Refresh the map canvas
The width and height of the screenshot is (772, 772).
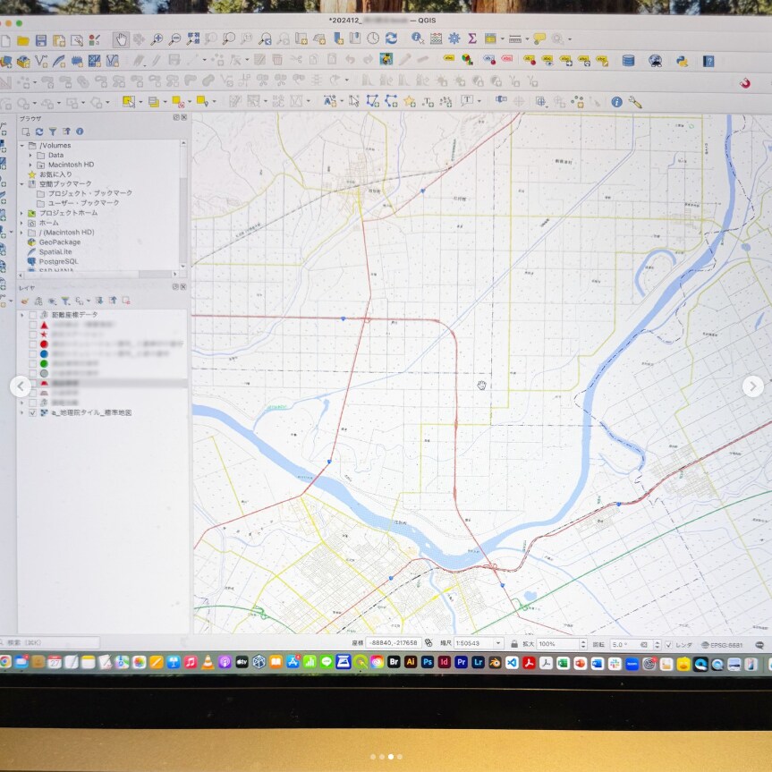[392, 38]
